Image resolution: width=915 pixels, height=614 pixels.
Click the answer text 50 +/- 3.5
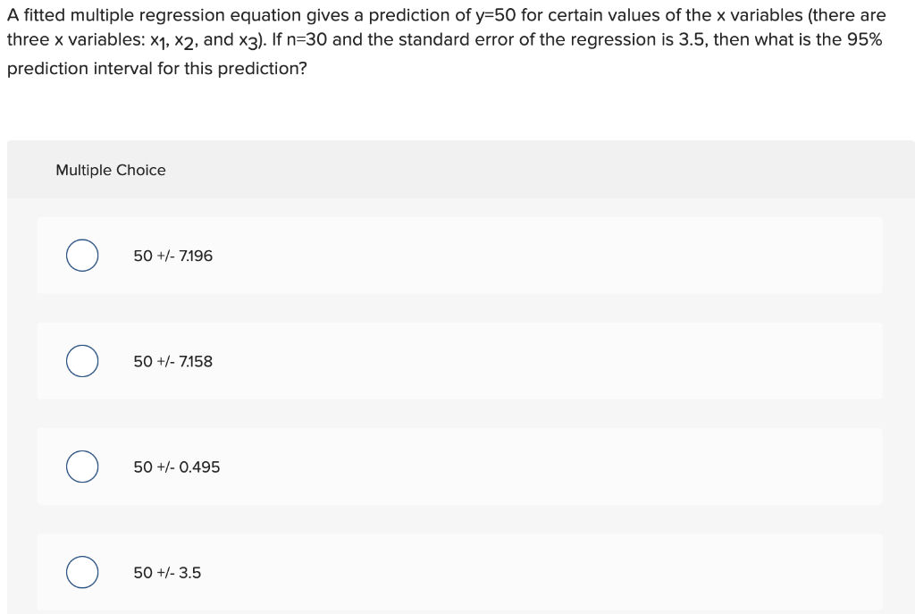[x=167, y=572]
